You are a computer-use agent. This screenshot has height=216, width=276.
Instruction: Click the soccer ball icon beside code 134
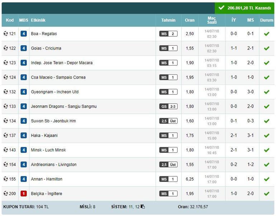(x=6, y=121)
